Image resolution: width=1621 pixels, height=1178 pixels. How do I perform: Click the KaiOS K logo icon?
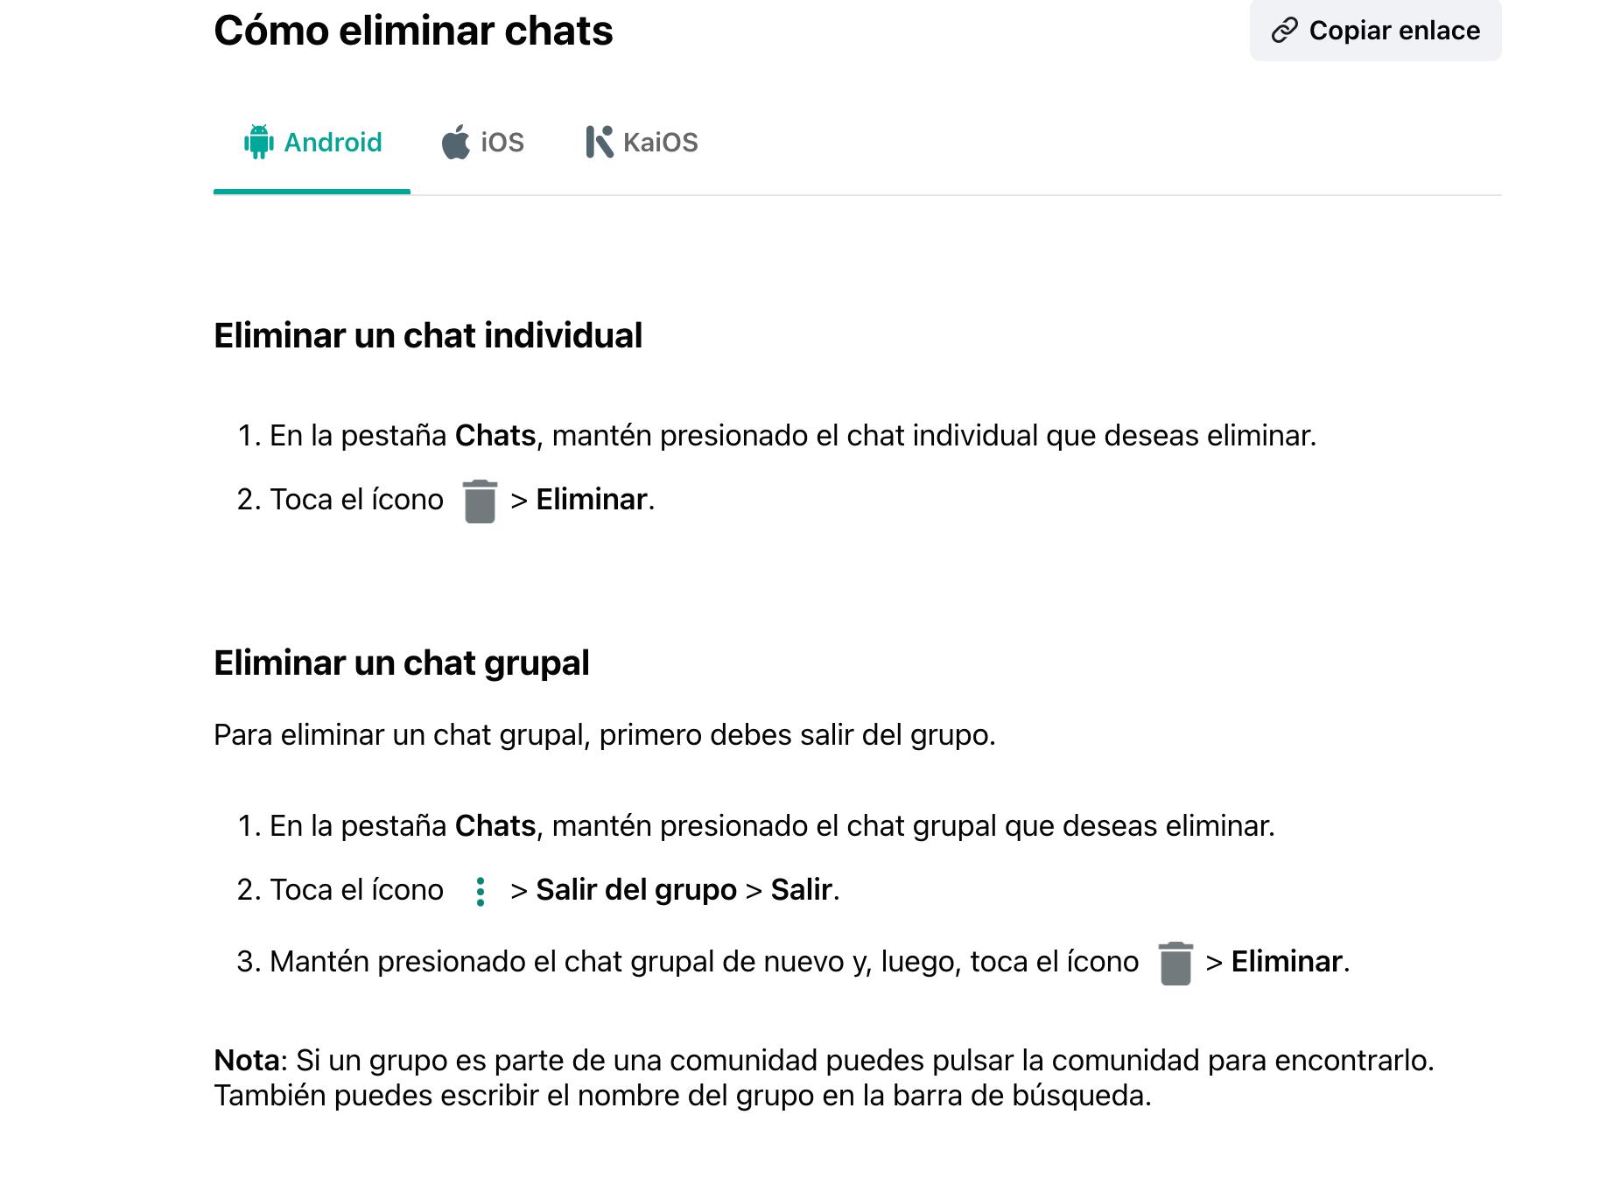(599, 142)
